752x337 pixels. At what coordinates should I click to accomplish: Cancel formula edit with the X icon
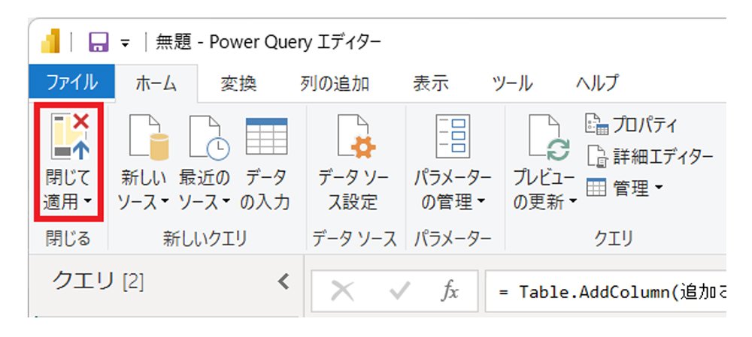click(342, 290)
